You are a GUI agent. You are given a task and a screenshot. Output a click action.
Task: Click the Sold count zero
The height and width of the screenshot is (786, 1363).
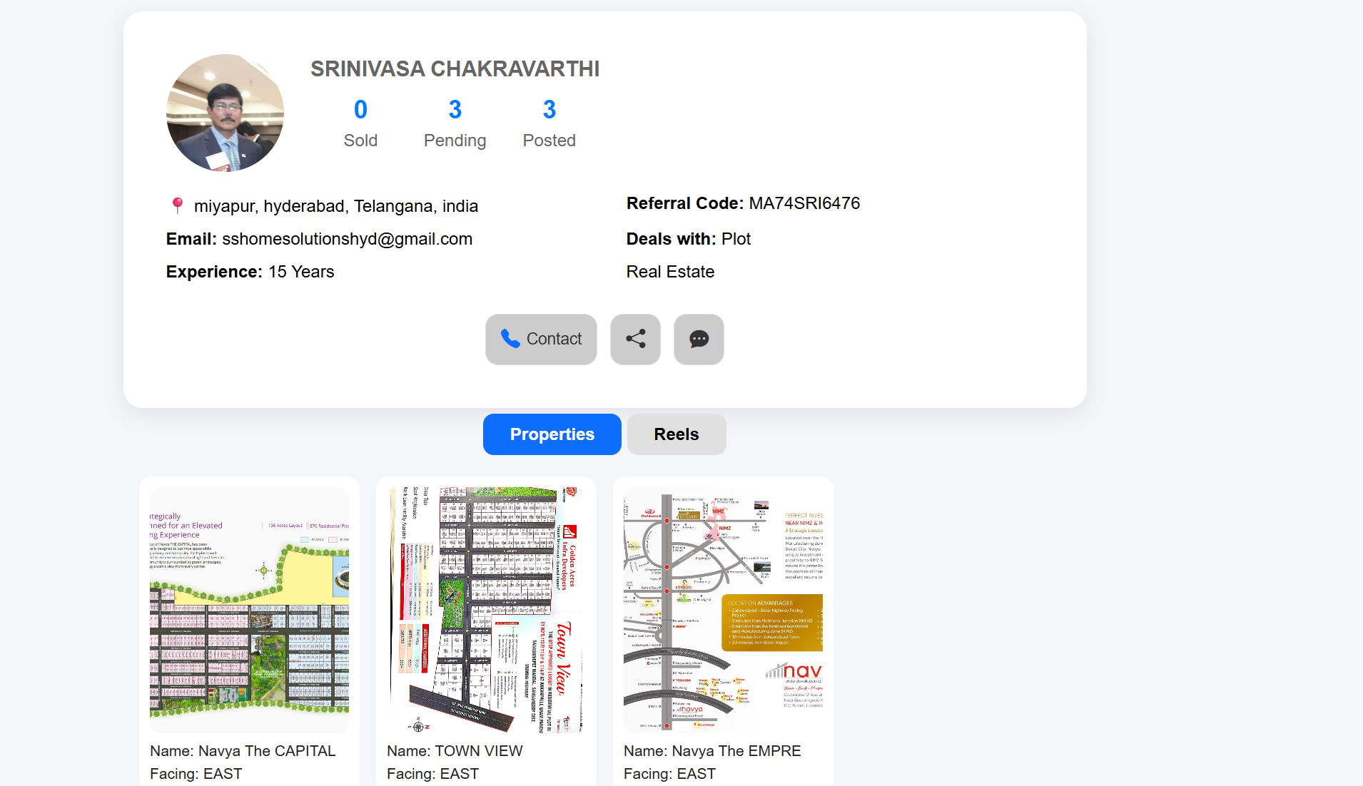(x=360, y=110)
